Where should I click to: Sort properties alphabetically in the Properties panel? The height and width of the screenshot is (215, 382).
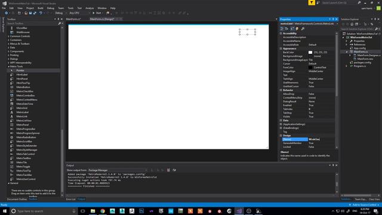coord(286,29)
